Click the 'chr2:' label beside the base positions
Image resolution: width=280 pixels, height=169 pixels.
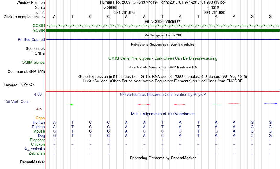click(40, 12)
